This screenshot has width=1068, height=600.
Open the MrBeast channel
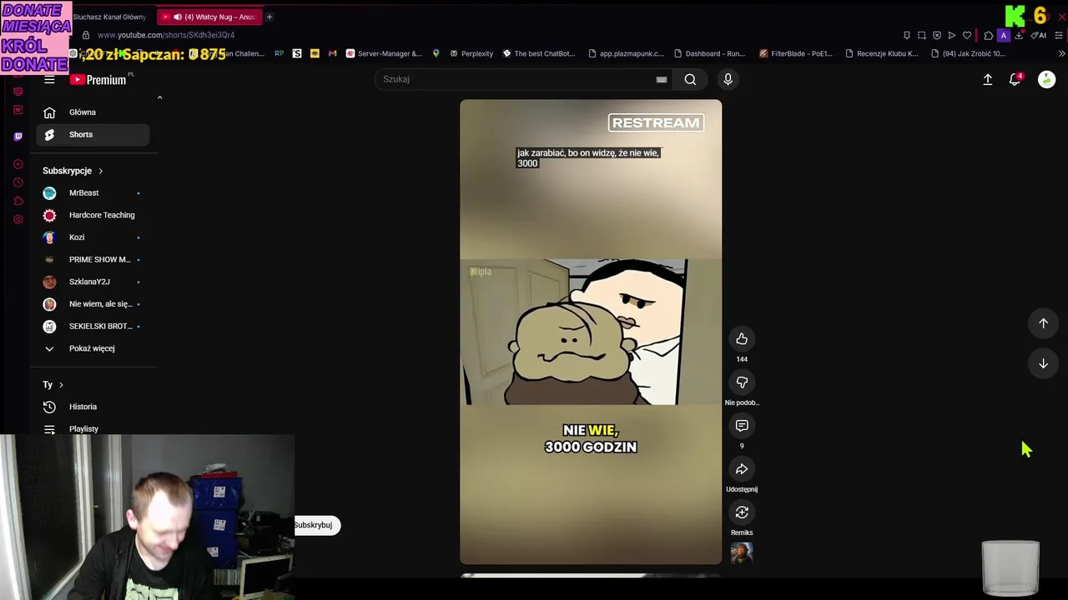(93, 193)
